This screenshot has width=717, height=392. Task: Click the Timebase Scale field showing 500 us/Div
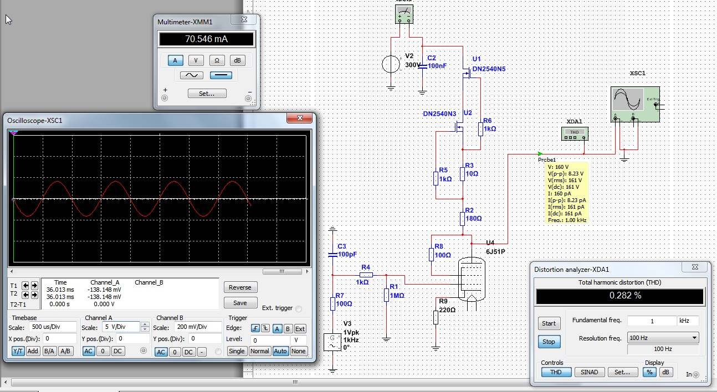point(52,327)
